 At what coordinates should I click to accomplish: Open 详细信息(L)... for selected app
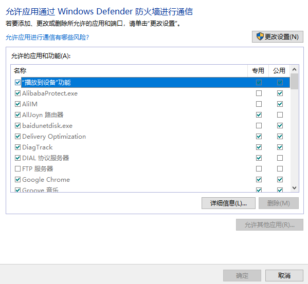[228, 203]
